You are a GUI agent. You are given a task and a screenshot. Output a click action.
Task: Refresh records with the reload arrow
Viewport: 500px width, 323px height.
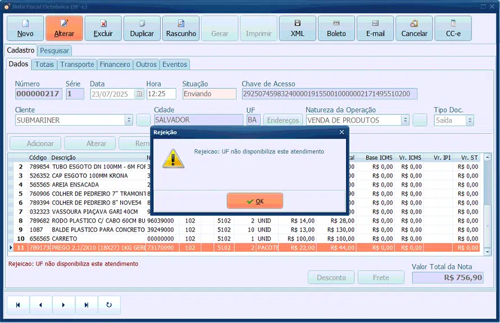(x=109, y=305)
